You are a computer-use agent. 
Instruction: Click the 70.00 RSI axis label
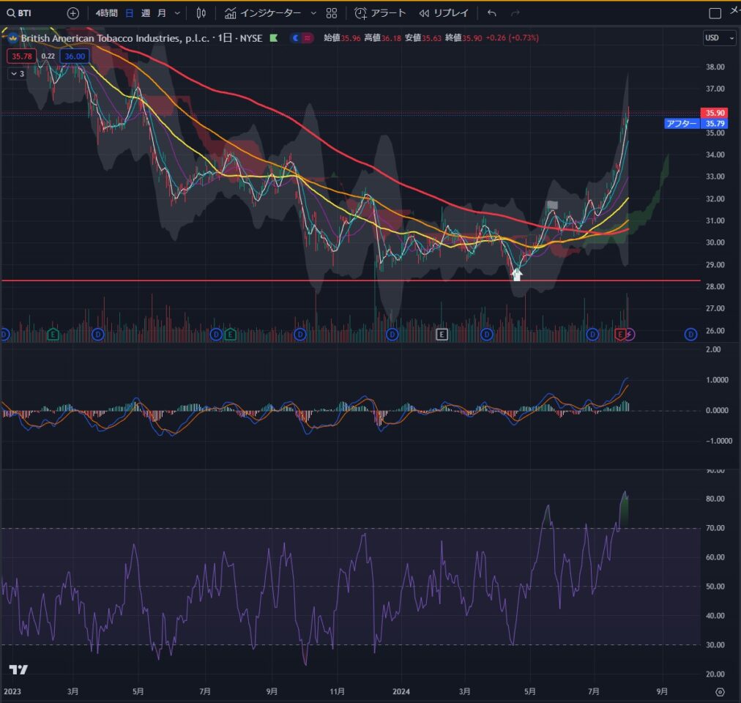tap(715, 528)
